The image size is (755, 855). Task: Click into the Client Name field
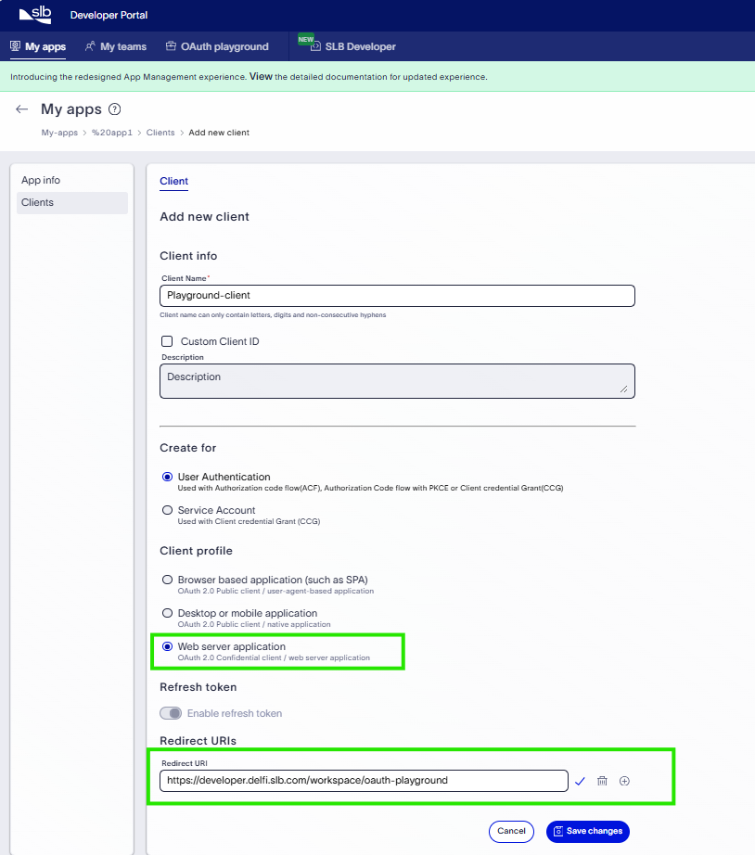(x=397, y=296)
